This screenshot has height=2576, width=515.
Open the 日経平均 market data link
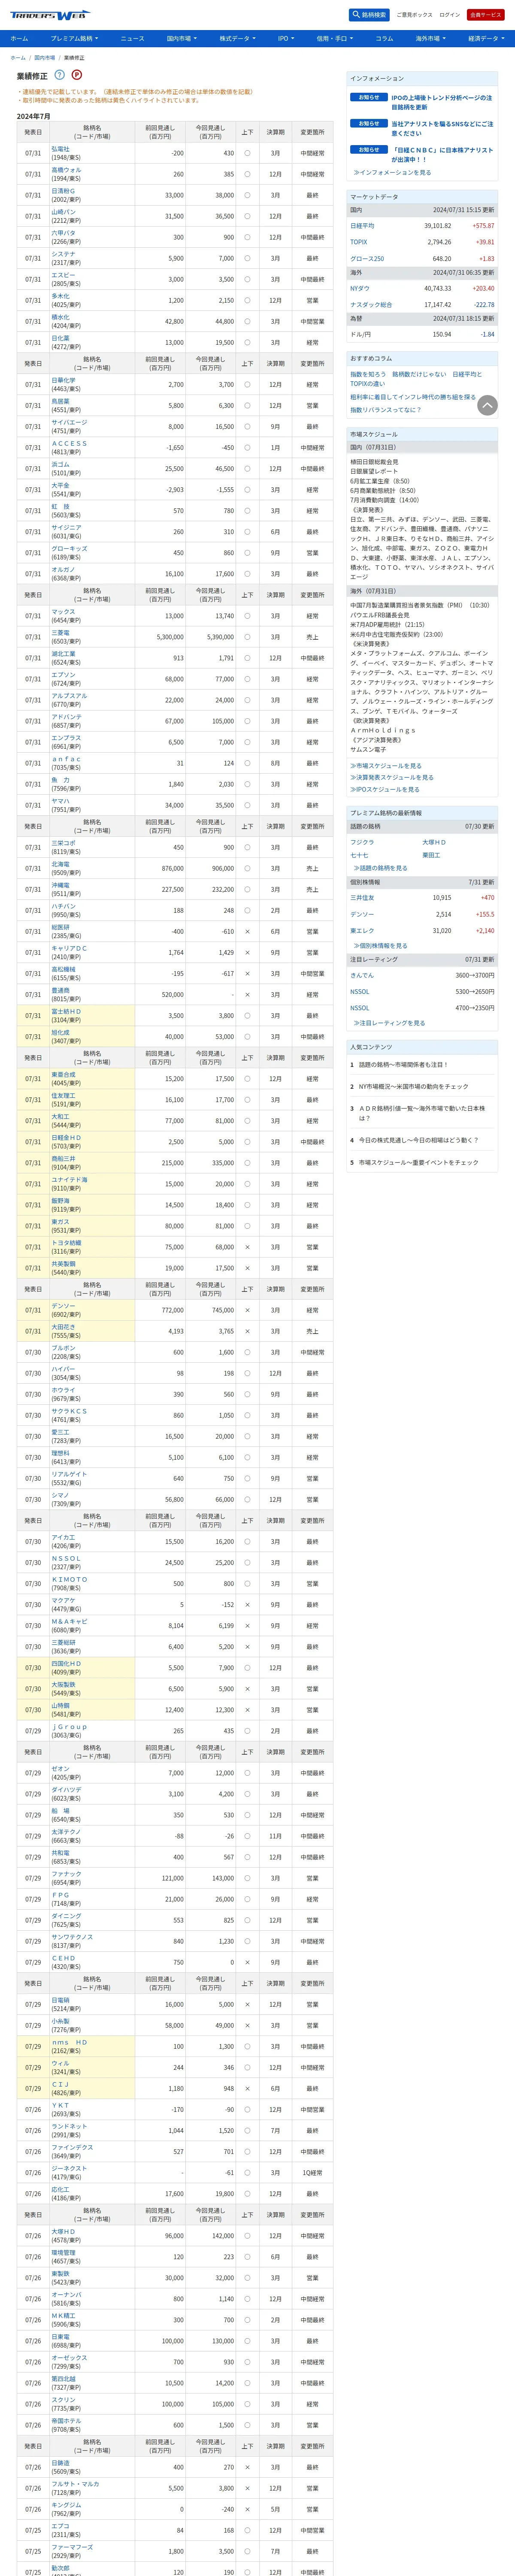tap(362, 226)
